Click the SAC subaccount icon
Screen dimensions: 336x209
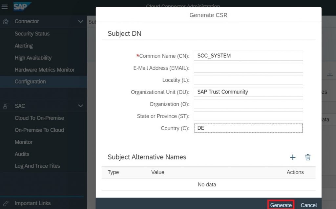point(6,106)
